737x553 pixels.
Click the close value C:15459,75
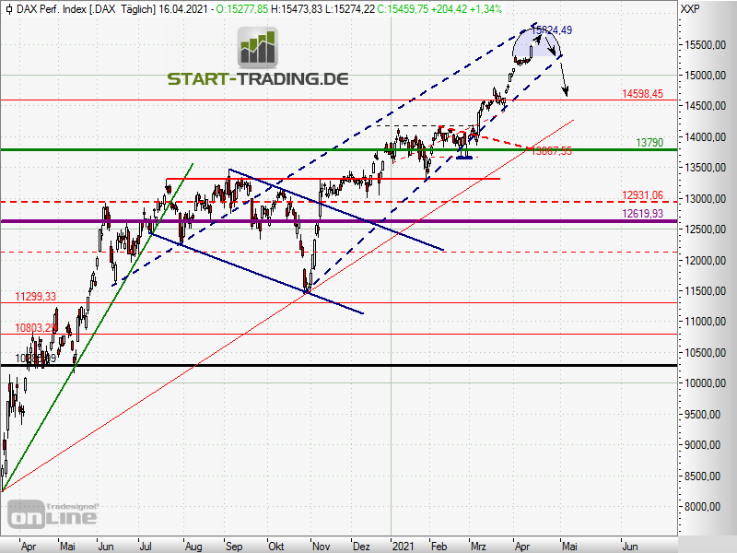(404, 9)
